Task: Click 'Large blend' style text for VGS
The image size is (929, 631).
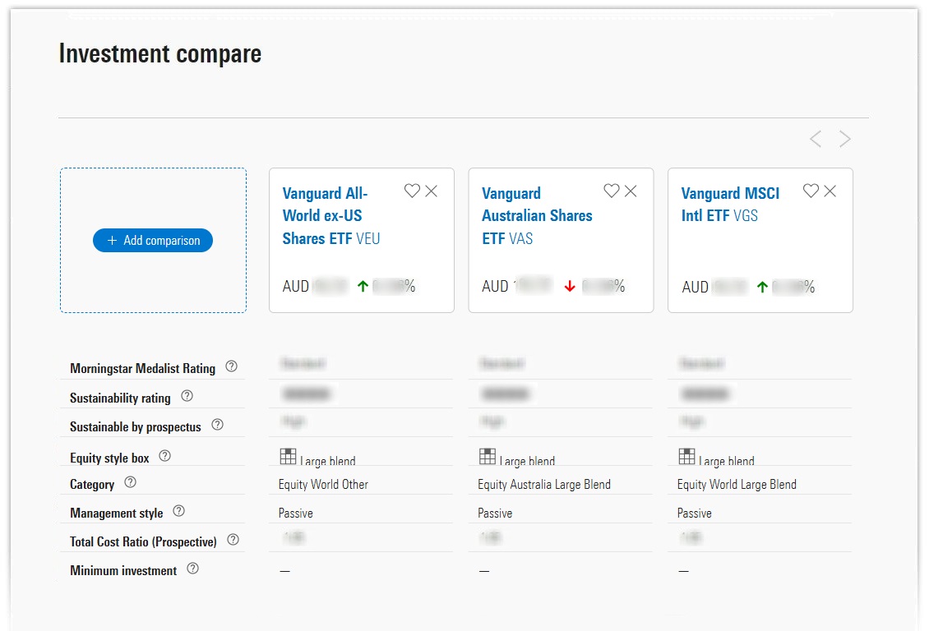Action: (x=727, y=461)
